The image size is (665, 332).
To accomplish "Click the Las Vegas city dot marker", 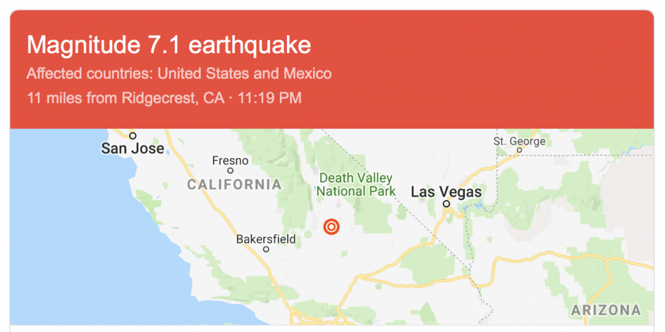I will [x=446, y=204].
